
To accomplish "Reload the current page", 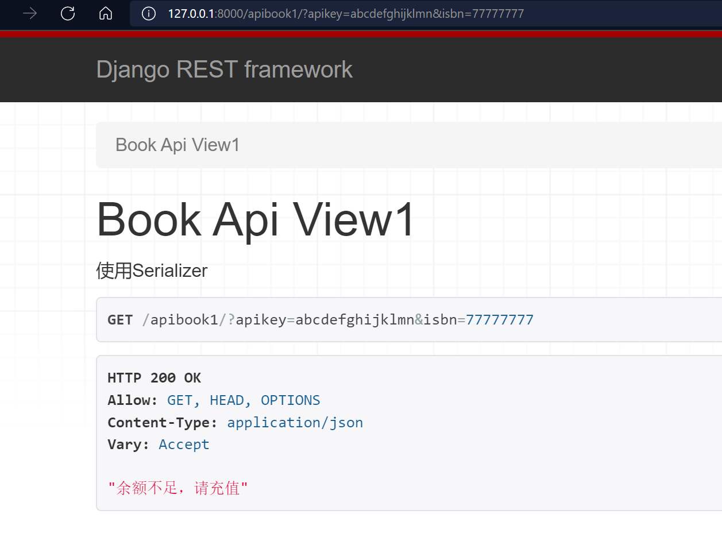I will (68, 13).
